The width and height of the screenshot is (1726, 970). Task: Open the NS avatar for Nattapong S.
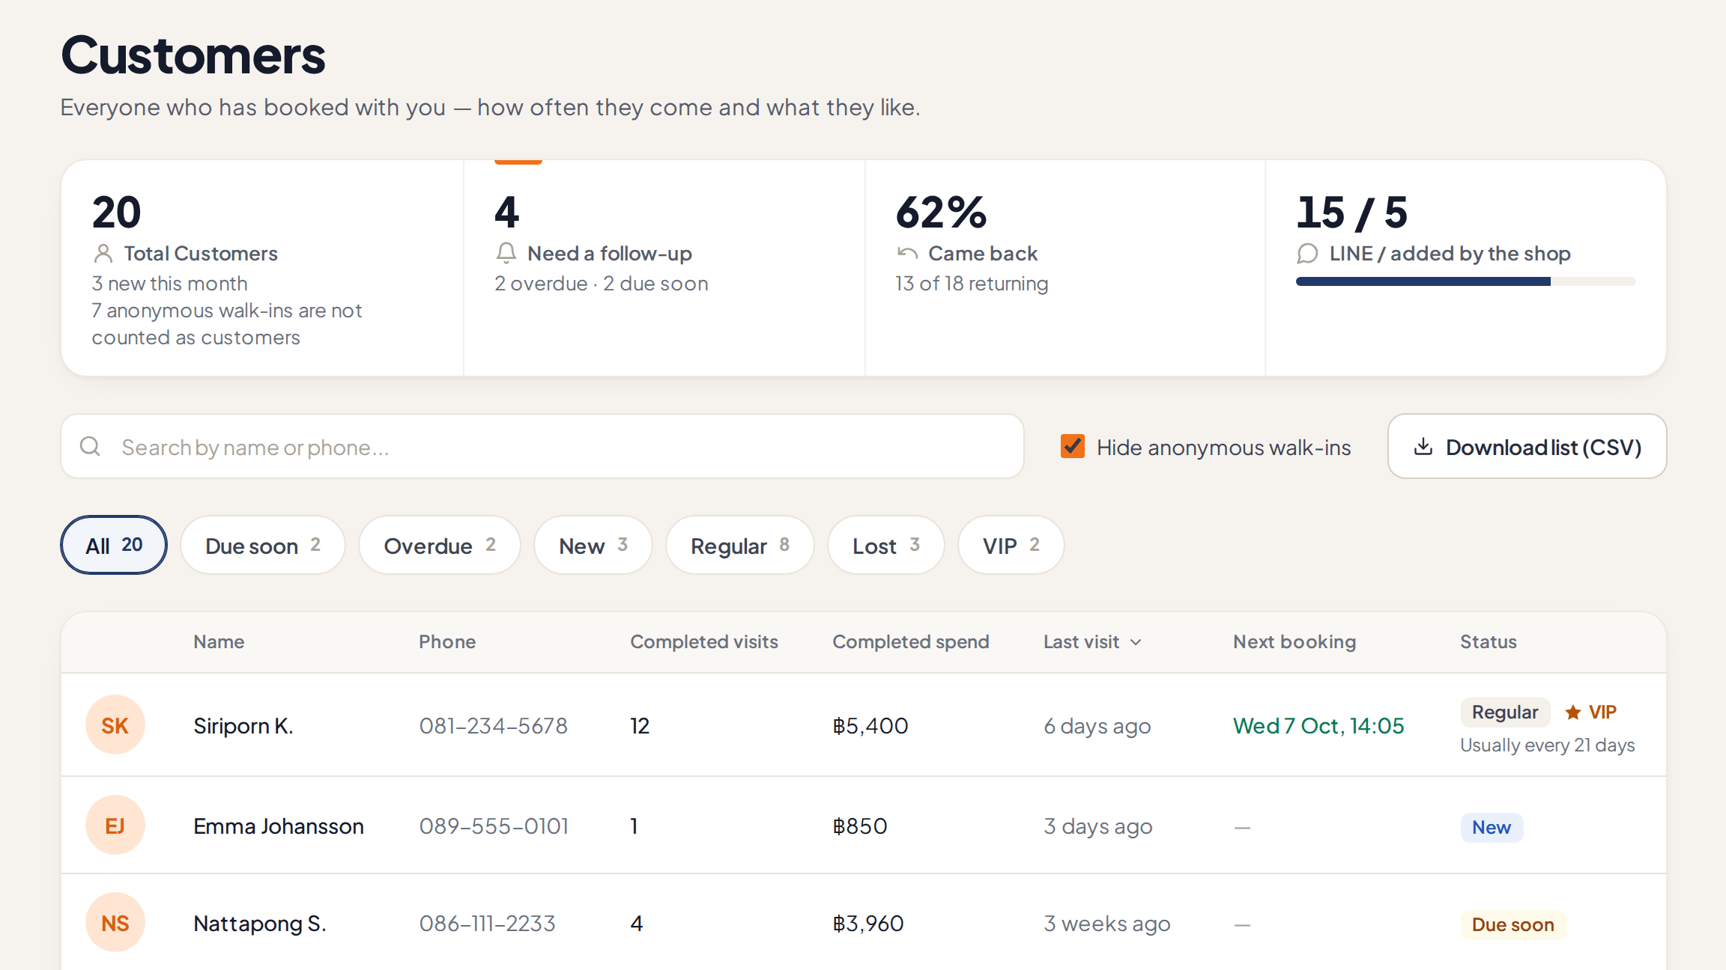[x=115, y=923]
